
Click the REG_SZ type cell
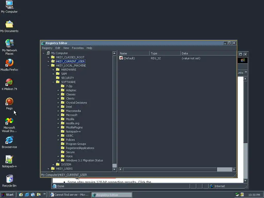(156, 58)
